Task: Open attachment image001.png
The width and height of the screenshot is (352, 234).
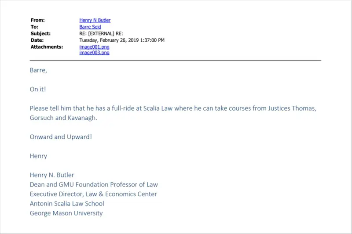Action: (94, 47)
